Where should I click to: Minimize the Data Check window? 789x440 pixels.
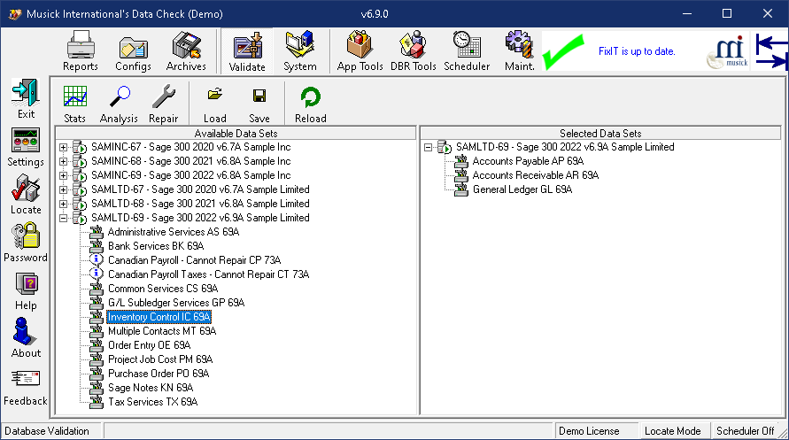click(687, 13)
